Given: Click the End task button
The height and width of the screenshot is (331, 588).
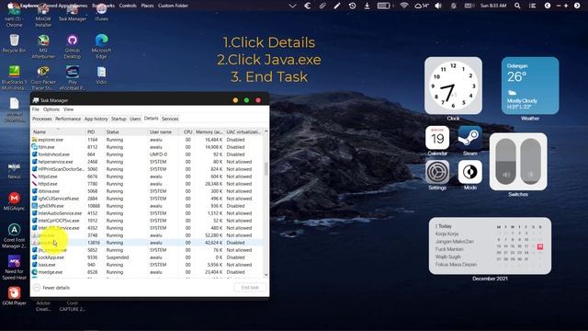Looking at the screenshot, I should pos(250,288).
